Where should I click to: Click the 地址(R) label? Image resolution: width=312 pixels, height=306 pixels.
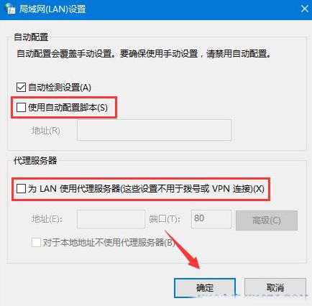pos(46,131)
